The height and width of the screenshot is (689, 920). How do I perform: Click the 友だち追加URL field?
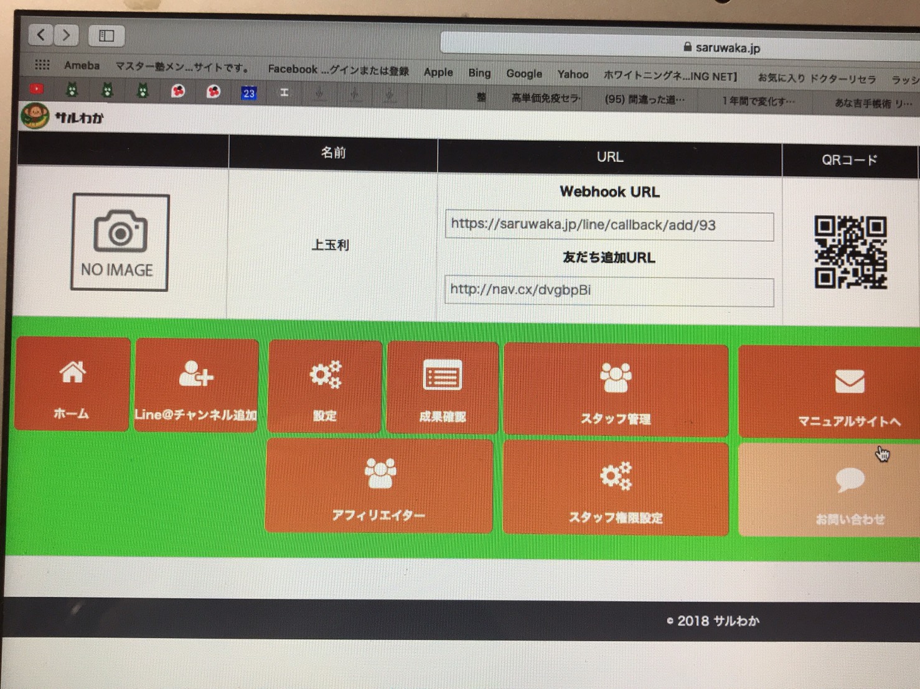tap(609, 291)
